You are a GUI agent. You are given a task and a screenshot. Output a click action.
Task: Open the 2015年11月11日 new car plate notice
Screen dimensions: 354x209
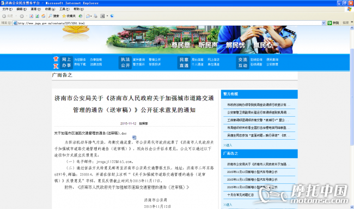[x=252, y=180]
